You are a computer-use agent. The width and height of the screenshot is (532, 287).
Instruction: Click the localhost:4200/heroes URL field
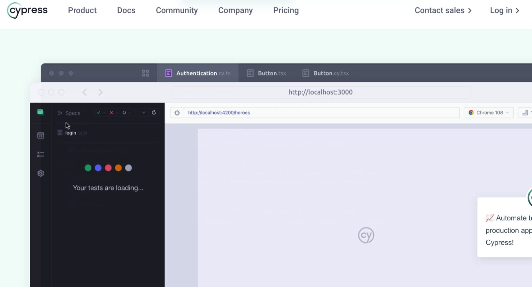pos(321,113)
